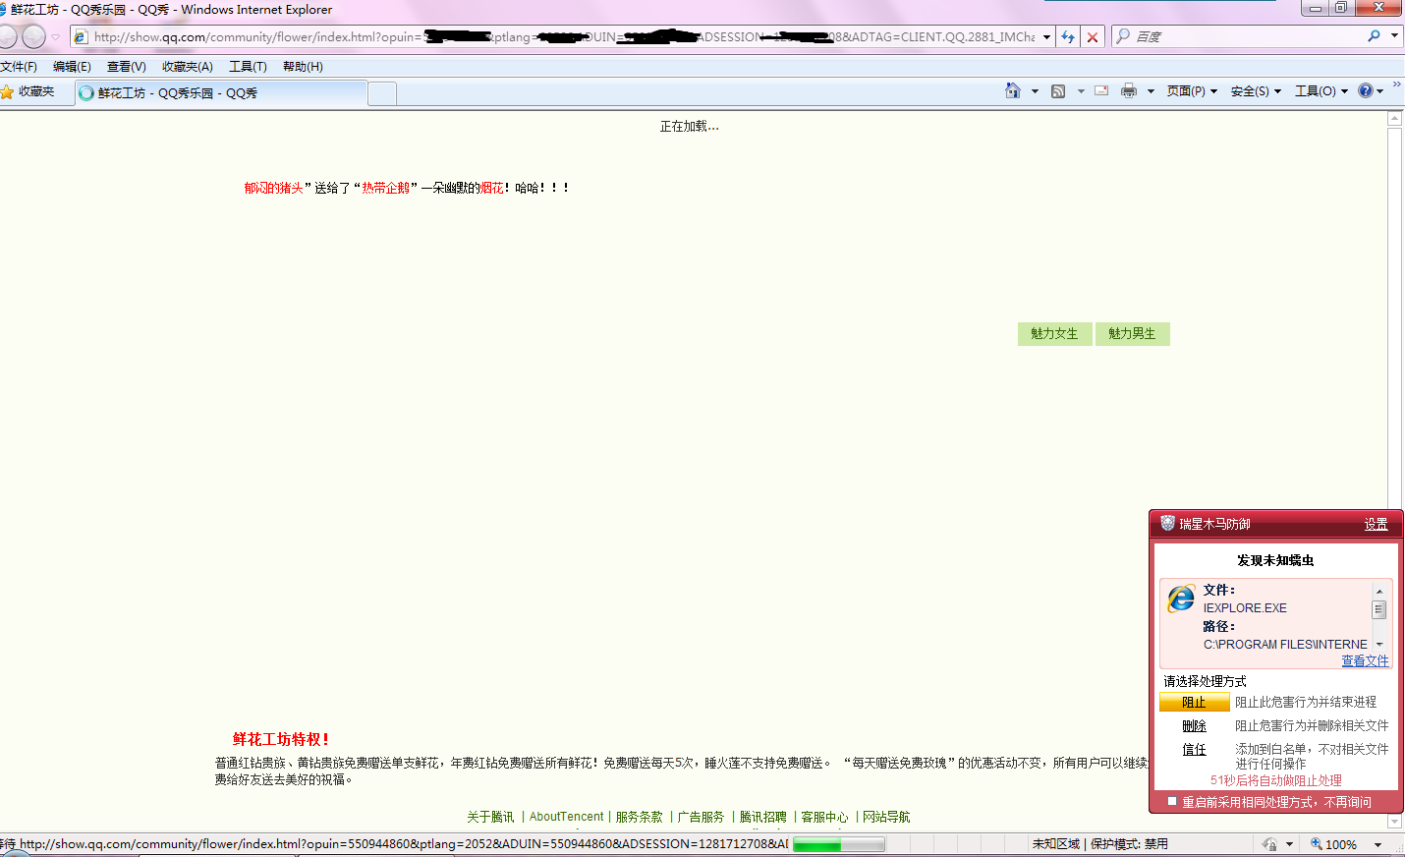Click the 阻止 button in the alert
The width and height of the screenshot is (1405, 857).
(1194, 703)
